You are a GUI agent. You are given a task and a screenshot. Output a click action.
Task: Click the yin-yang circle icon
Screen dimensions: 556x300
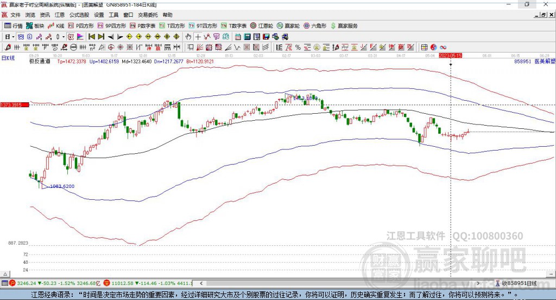pyautogui.click(x=434, y=47)
